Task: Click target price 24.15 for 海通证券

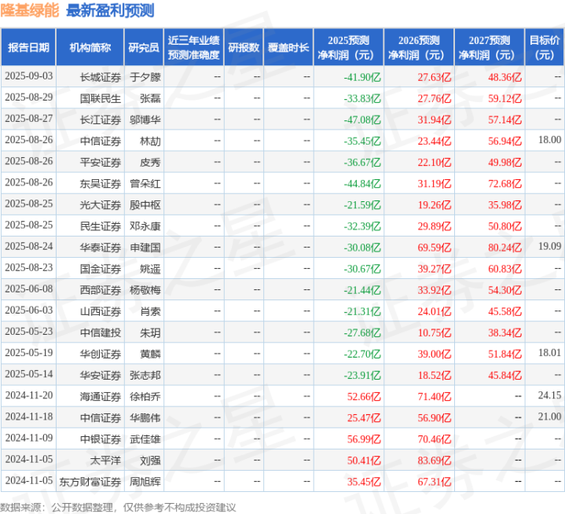Action: tap(550, 395)
